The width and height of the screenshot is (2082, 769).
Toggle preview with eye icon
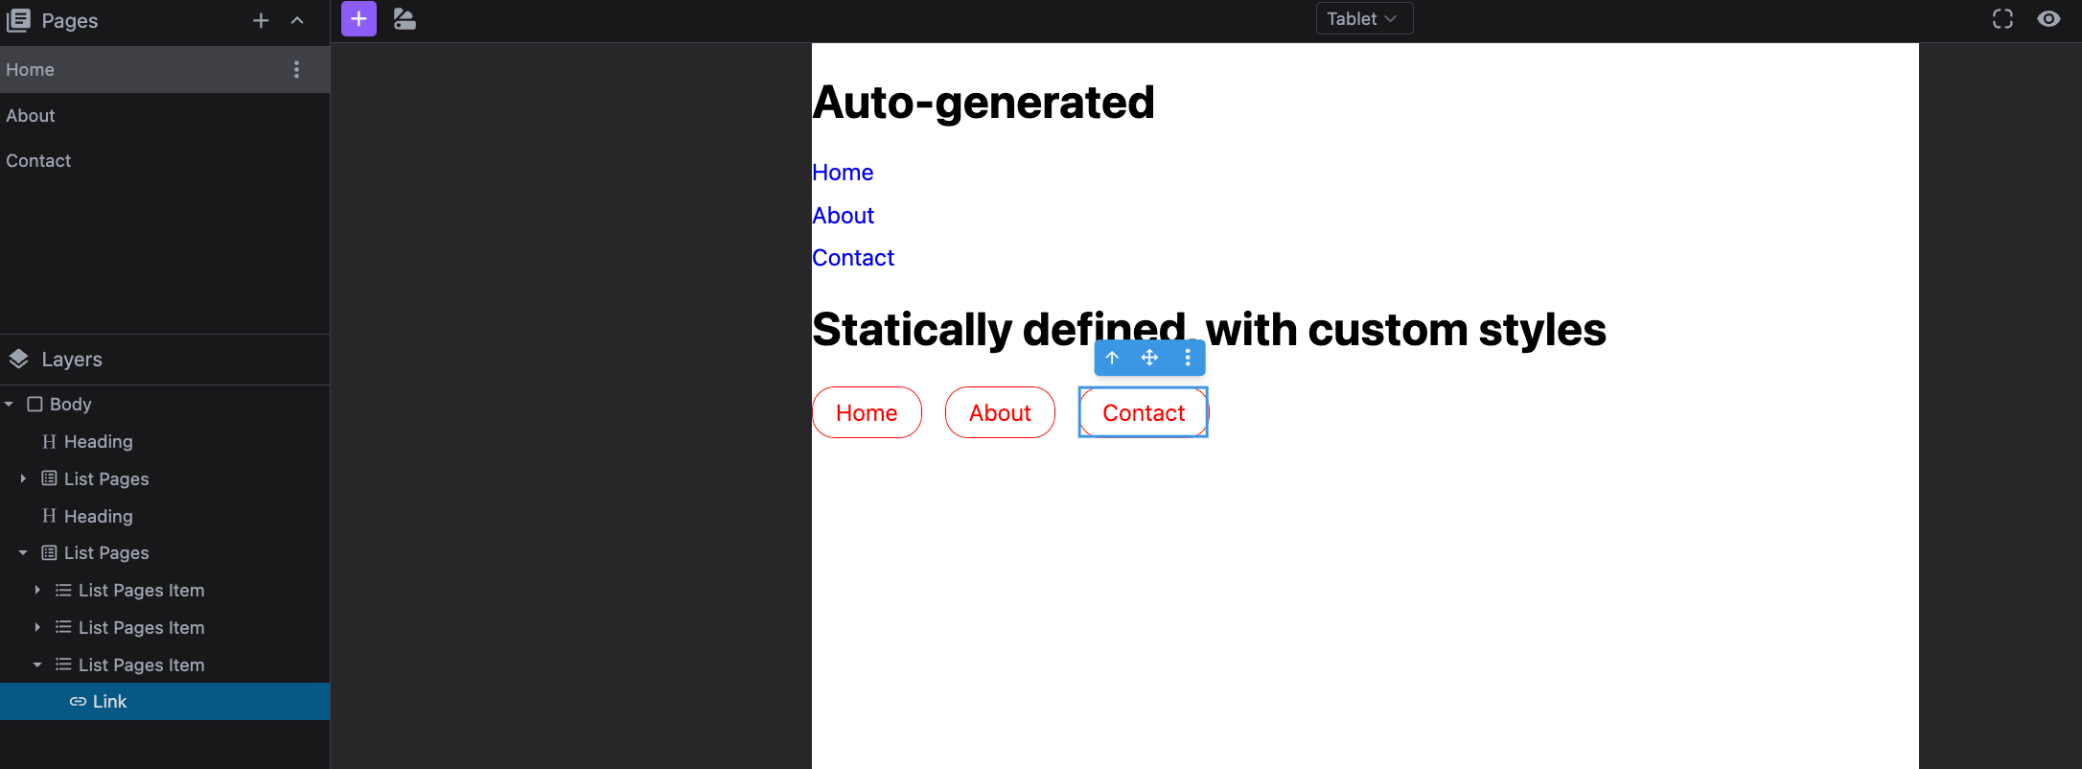(2048, 18)
